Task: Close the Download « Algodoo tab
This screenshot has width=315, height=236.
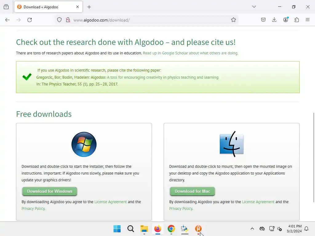Action: (x=78, y=7)
